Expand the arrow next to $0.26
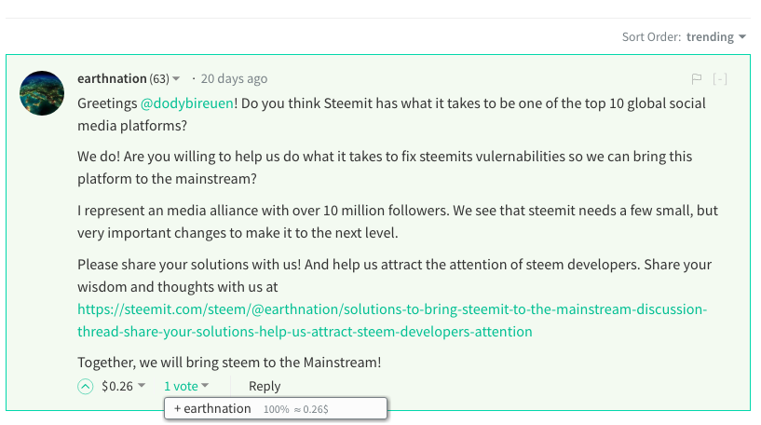Screen dimensions: 761x425 tap(142, 386)
